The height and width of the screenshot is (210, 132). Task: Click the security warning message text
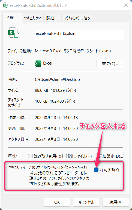pos(59,175)
